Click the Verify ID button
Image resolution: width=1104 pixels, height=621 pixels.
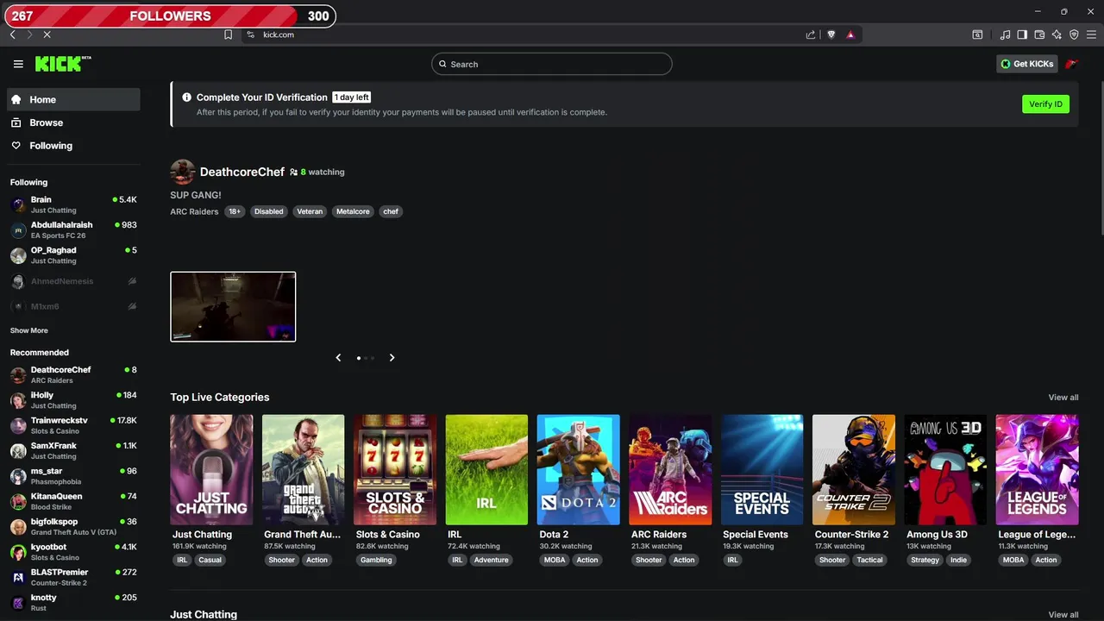1045,103
